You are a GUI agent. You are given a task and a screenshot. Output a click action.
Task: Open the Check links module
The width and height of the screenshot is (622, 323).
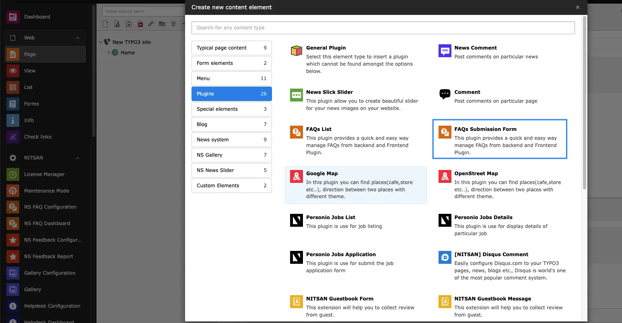pyautogui.click(x=45, y=137)
